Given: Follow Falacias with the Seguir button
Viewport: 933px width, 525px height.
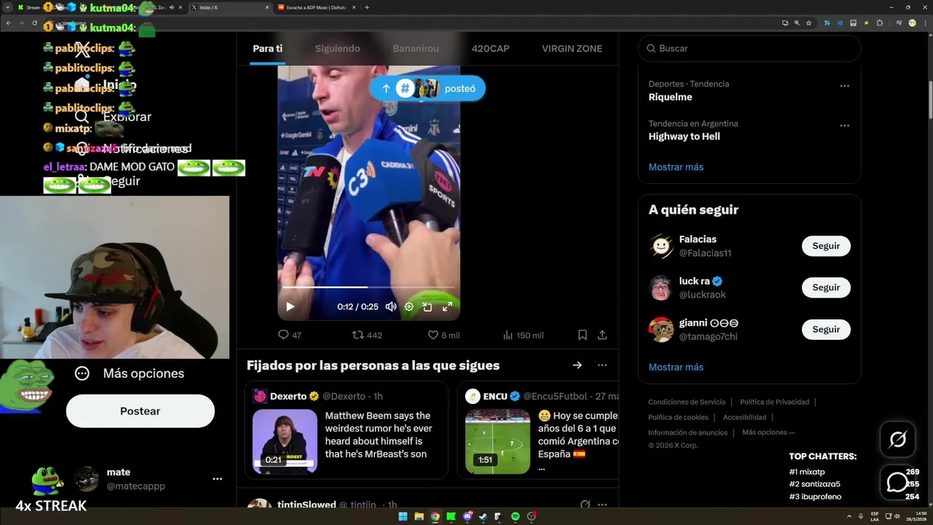Looking at the screenshot, I should coord(826,246).
